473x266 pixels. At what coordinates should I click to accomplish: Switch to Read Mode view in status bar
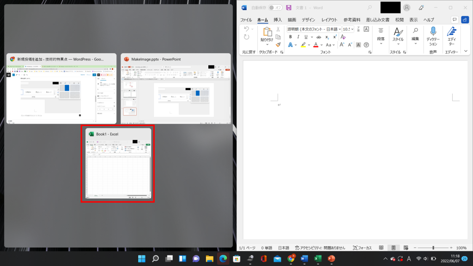click(381, 248)
